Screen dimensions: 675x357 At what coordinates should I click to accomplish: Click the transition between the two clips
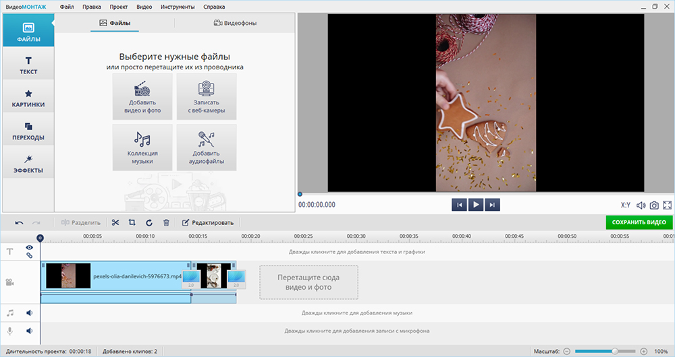pos(191,278)
